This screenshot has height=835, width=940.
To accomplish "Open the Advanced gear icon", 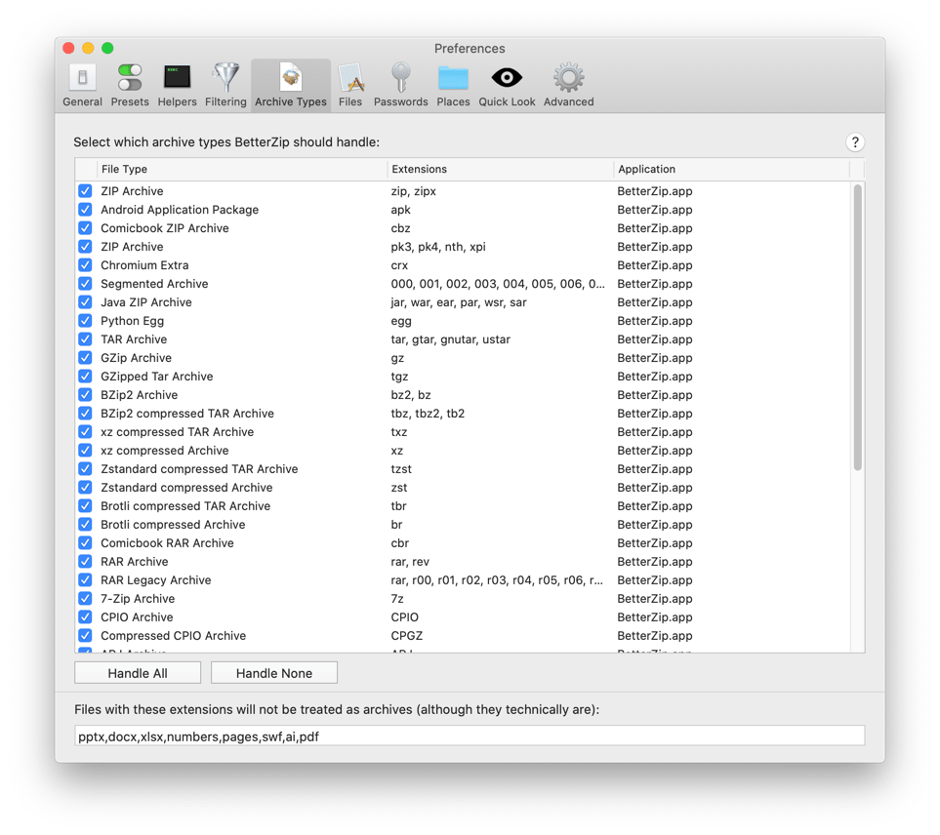I will [x=568, y=78].
